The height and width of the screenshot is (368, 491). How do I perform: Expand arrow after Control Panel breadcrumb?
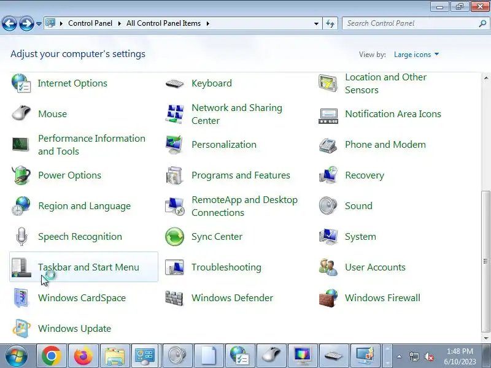pyautogui.click(x=119, y=23)
